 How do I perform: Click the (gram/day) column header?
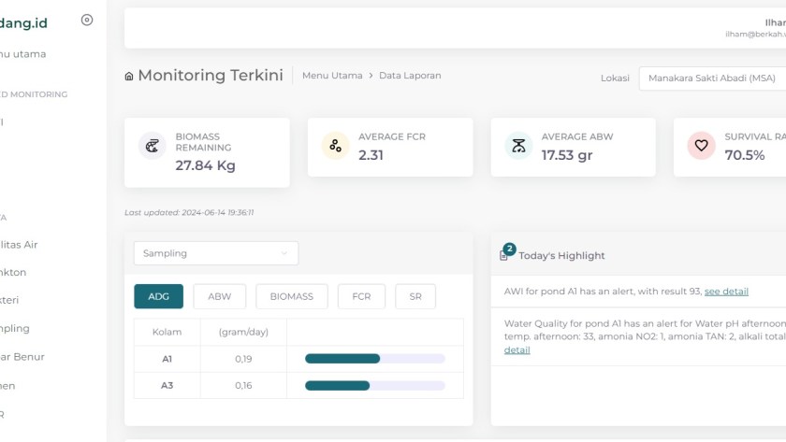point(243,332)
